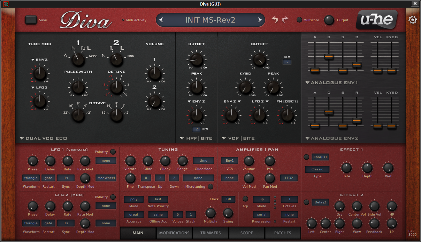Click the HPF Cutoff knob
This screenshot has width=421, height=242.
point(197,59)
